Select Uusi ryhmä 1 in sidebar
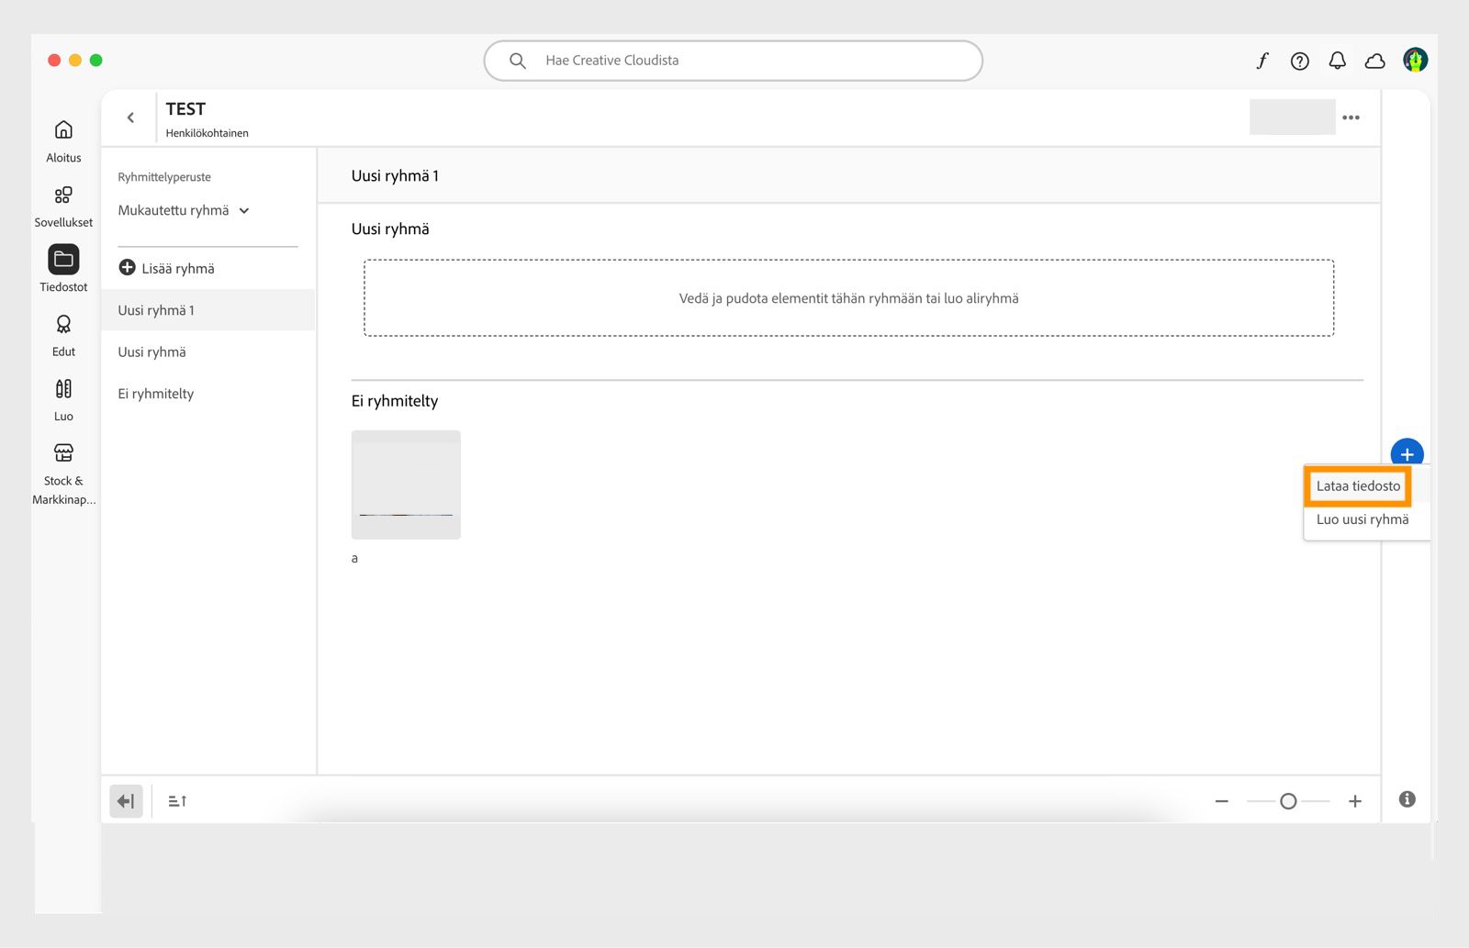 [208, 310]
